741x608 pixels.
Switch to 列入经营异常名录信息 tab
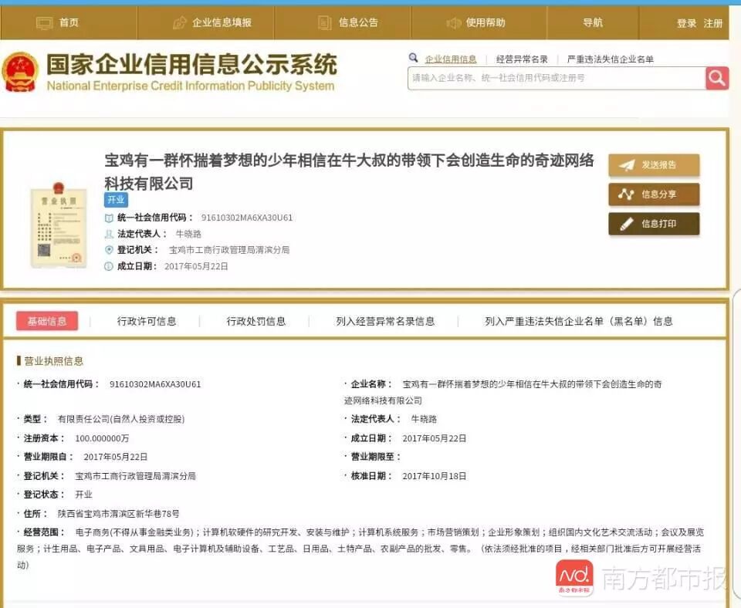point(385,321)
